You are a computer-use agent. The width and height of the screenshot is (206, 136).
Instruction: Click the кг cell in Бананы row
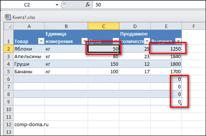66,71
